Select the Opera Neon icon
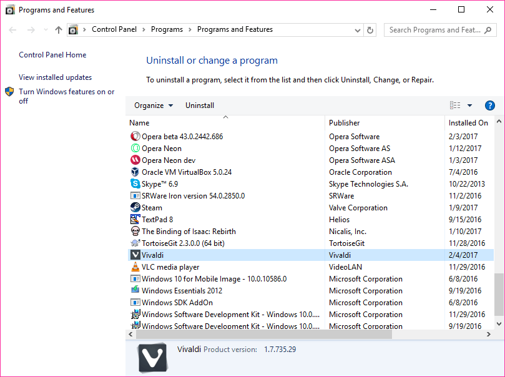The image size is (505, 377). click(135, 149)
